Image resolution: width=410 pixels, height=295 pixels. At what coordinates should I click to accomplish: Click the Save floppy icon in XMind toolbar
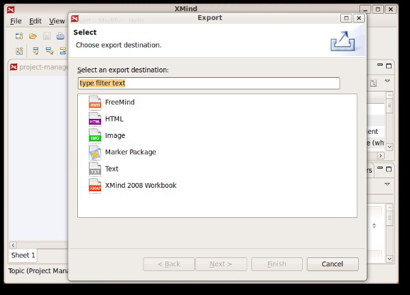click(x=46, y=36)
